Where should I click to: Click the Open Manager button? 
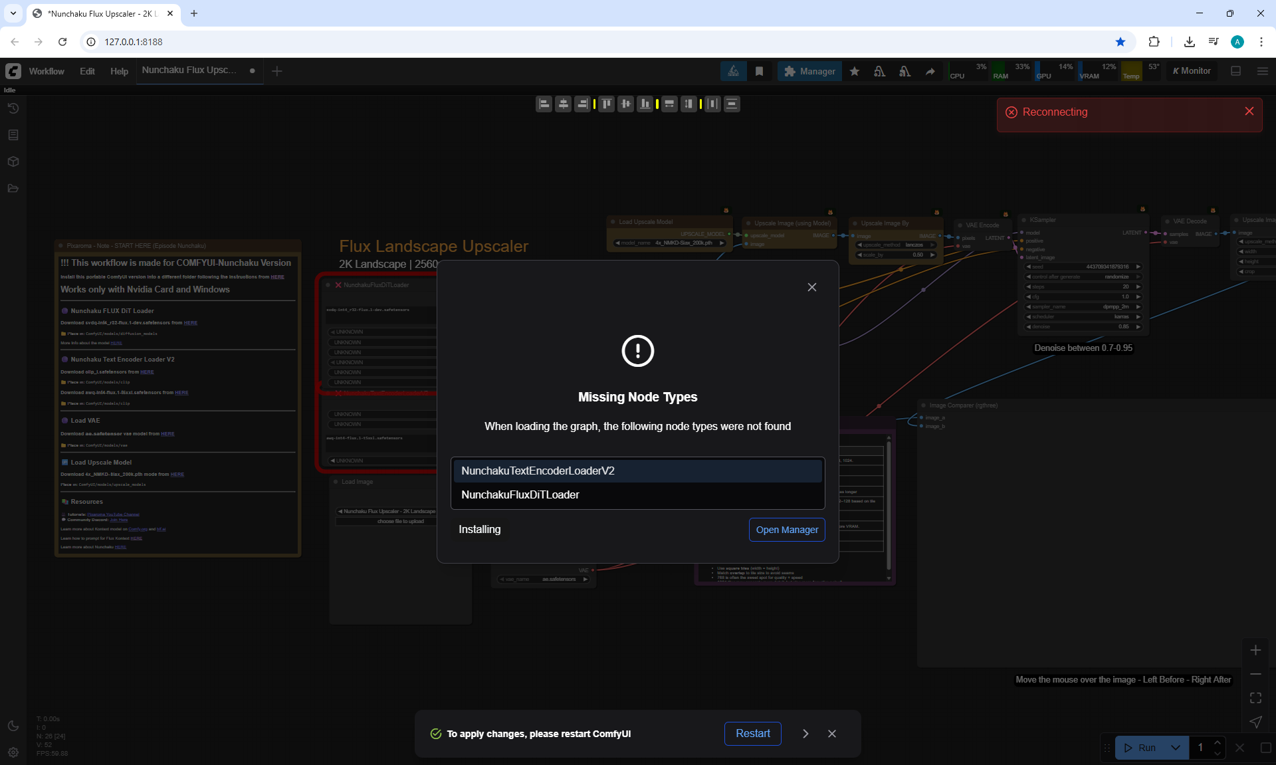[787, 530]
